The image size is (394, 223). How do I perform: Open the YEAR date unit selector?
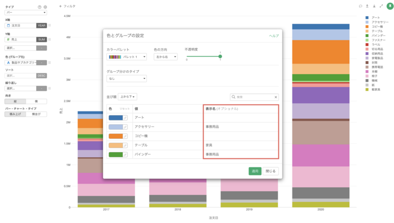(41, 25)
